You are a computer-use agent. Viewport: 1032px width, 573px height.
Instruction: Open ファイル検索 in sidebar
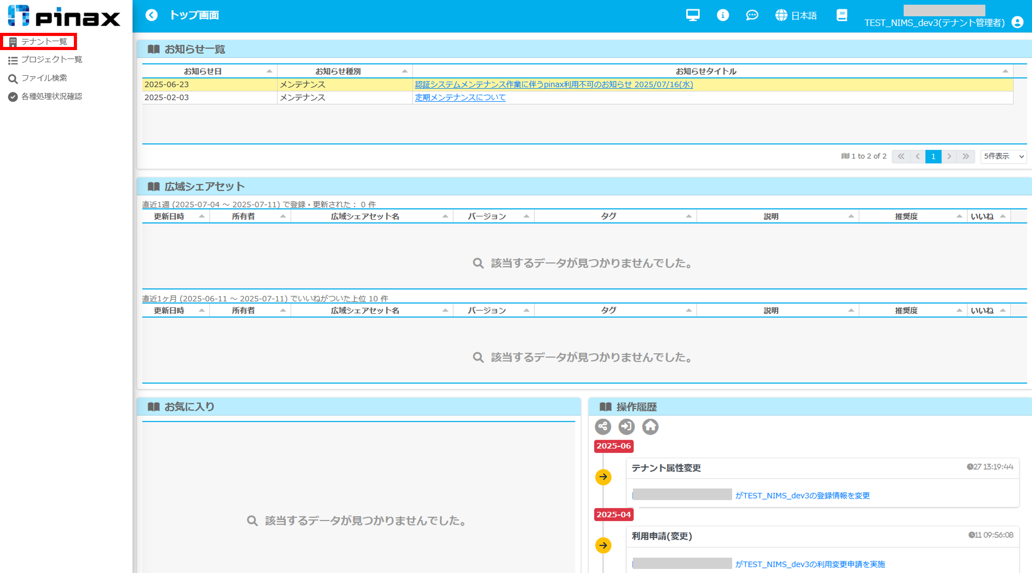click(x=44, y=78)
